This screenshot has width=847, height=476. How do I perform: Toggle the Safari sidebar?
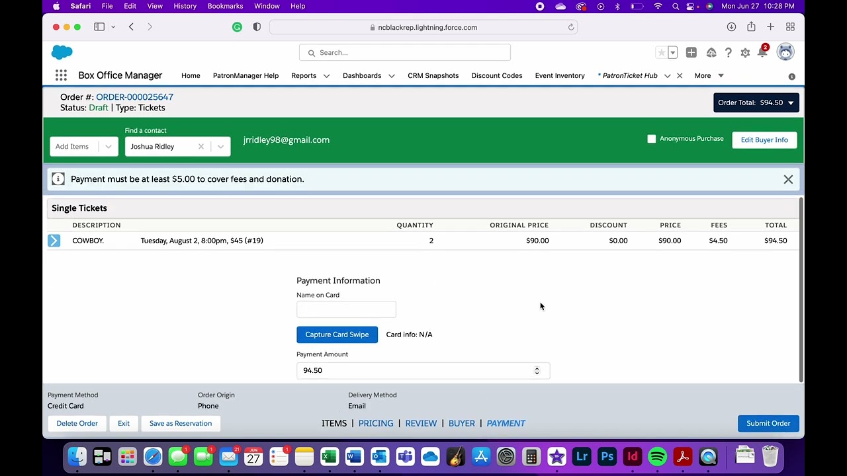click(x=99, y=27)
